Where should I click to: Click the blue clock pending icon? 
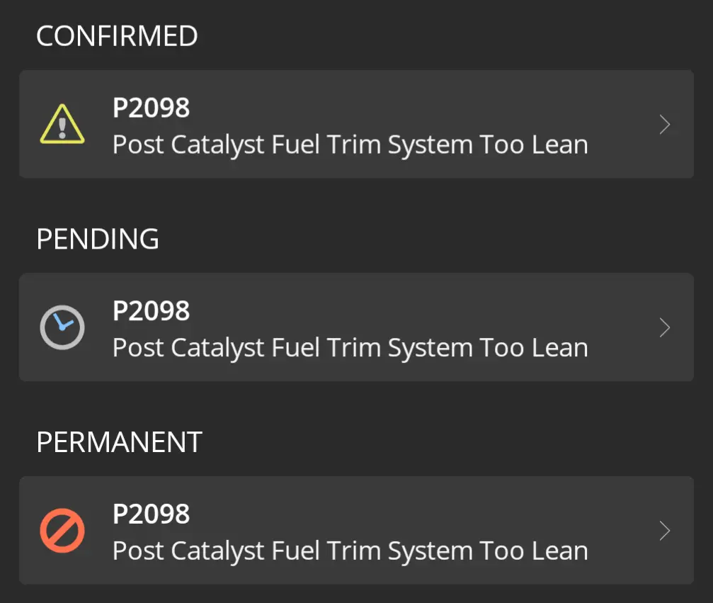(62, 328)
